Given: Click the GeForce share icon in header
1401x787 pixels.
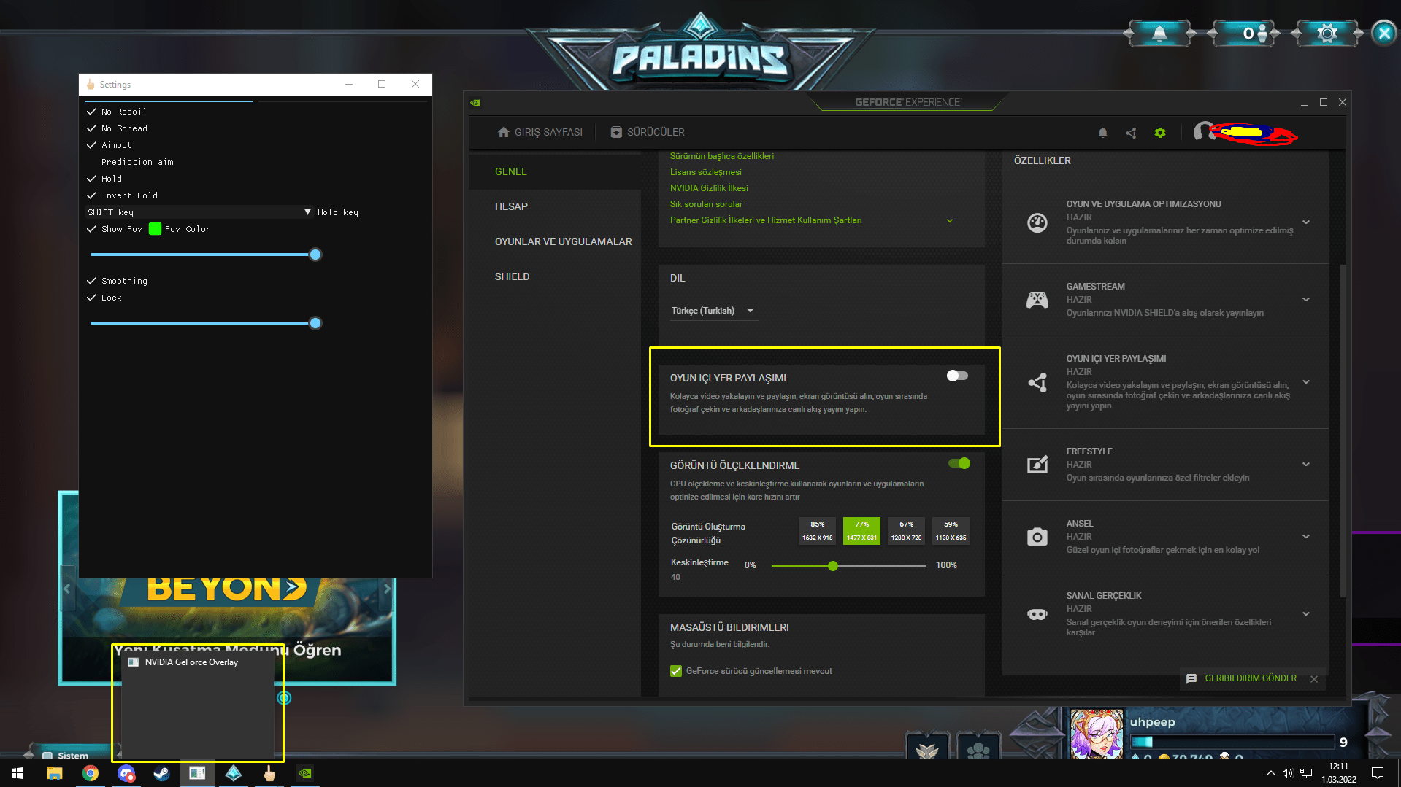Looking at the screenshot, I should 1131,133.
